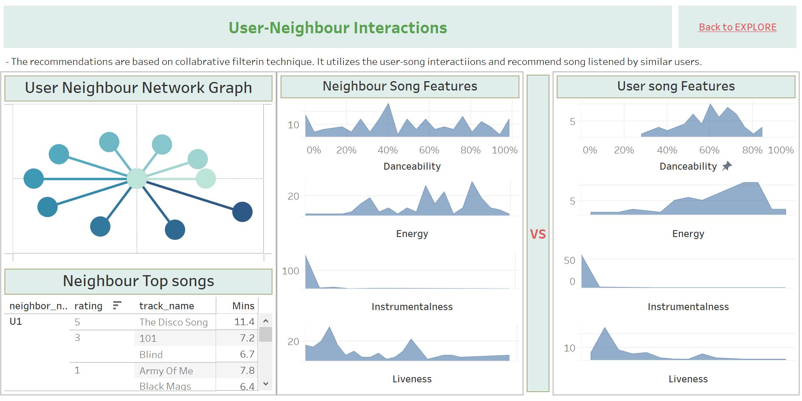Click the sort icon beside rating header
The width and height of the screenshot is (802, 401).
(117, 305)
